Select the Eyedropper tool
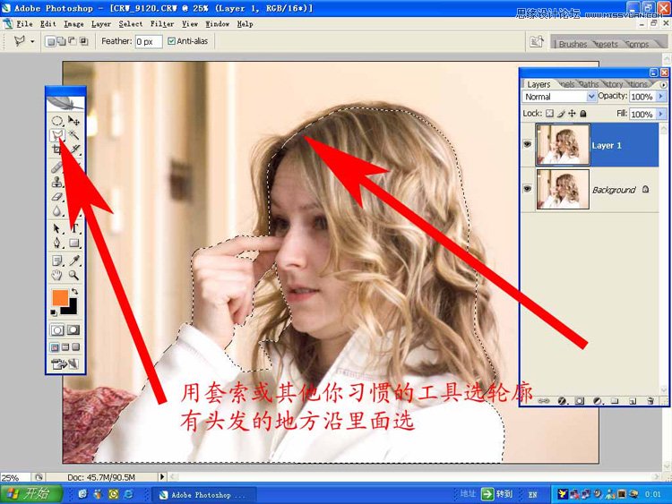672x504 pixels. 74,261
